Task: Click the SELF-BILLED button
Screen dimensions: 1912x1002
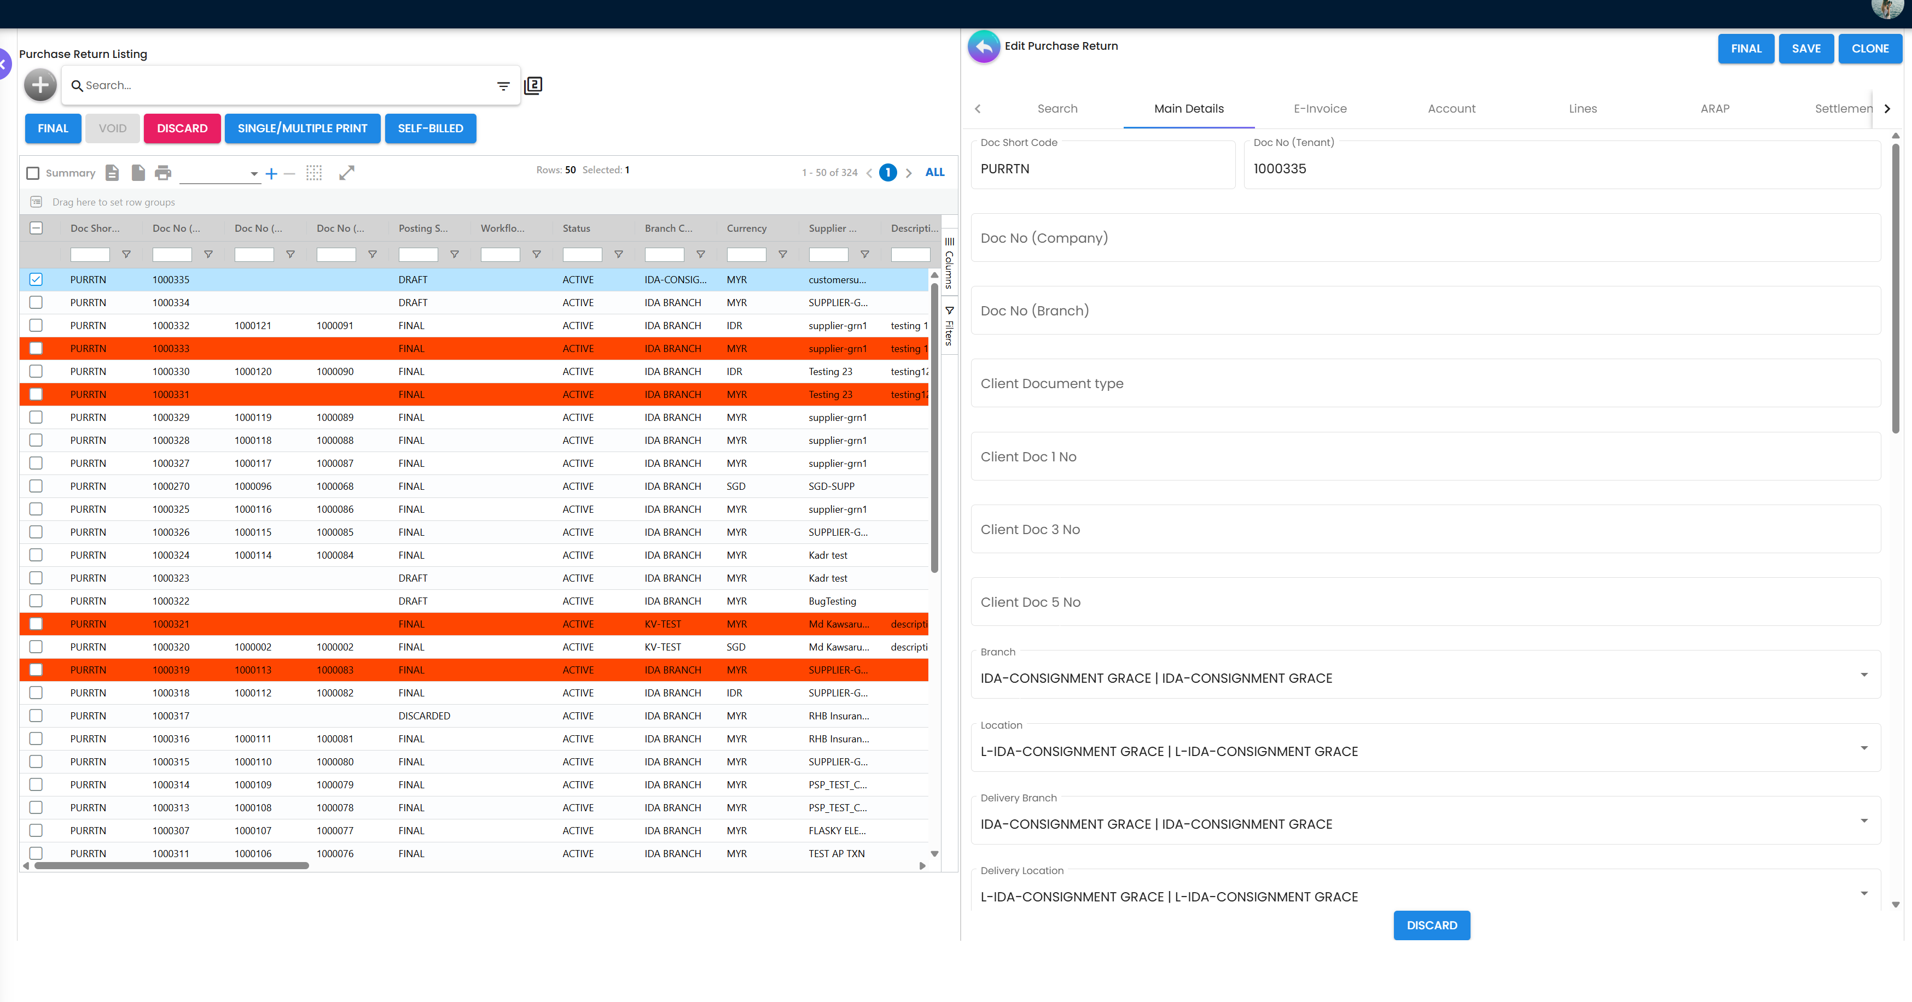Action: [431, 128]
